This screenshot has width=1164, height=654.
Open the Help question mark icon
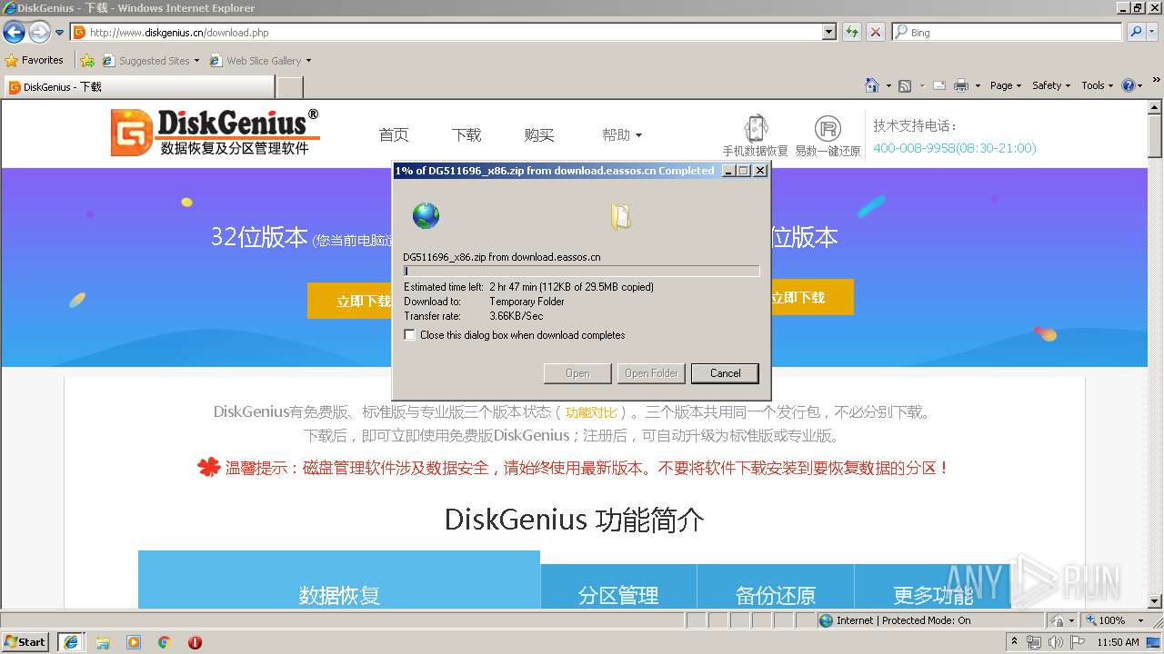pyautogui.click(x=1129, y=85)
